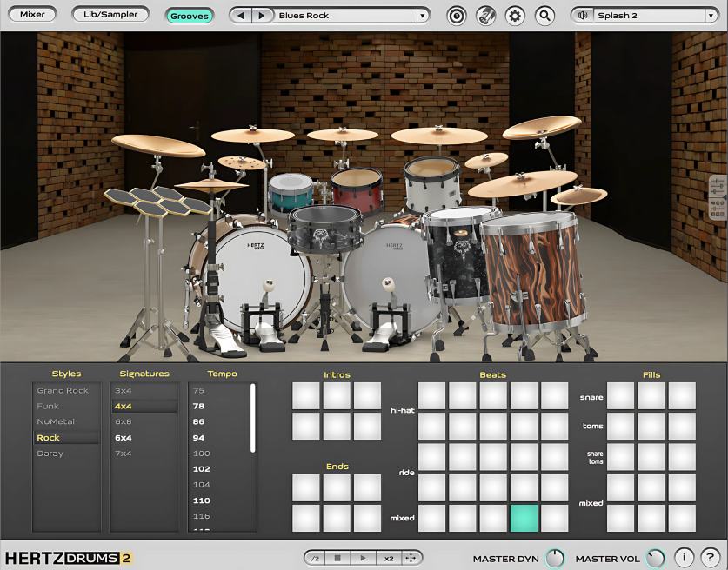Enable the /2 half-tempo toggle
Screen dimensions: 728x570
(314, 559)
